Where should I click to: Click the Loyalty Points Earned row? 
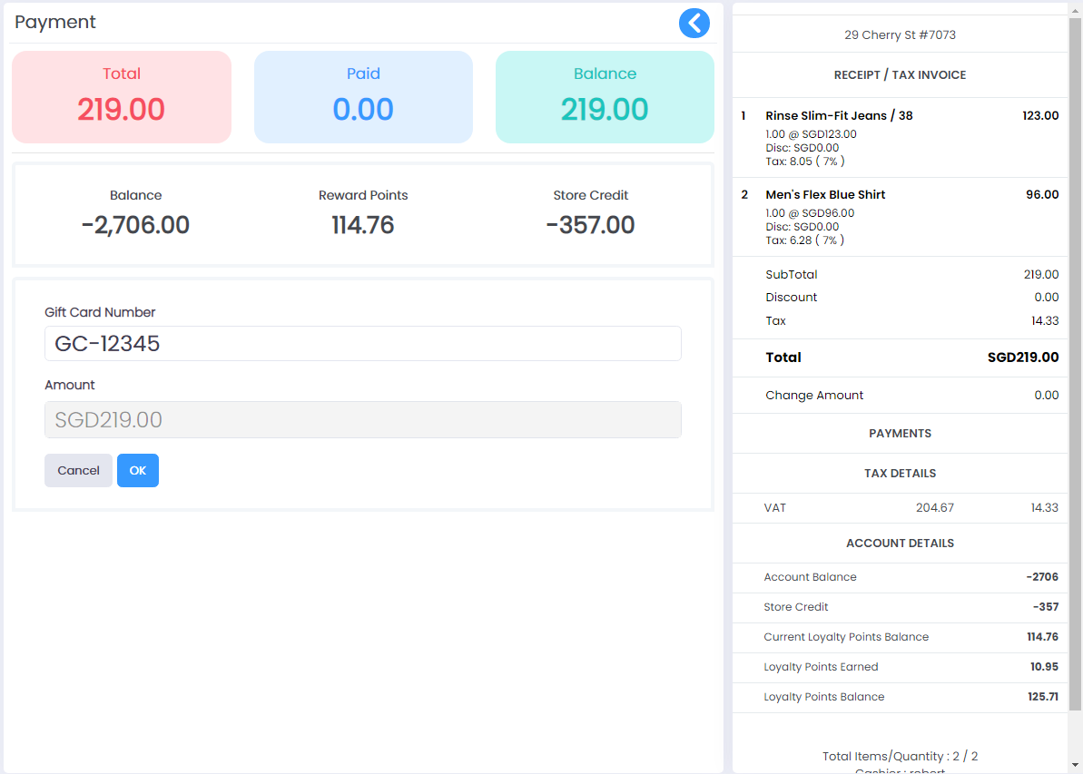pyautogui.click(x=900, y=667)
